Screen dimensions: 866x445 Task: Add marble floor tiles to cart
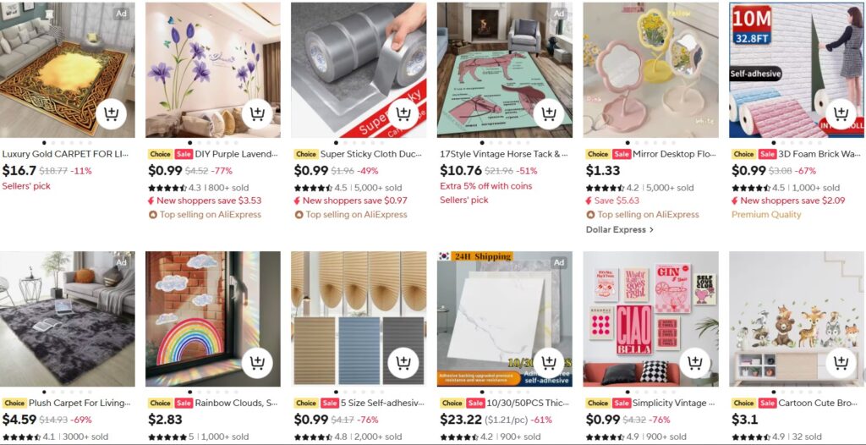click(x=548, y=363)
